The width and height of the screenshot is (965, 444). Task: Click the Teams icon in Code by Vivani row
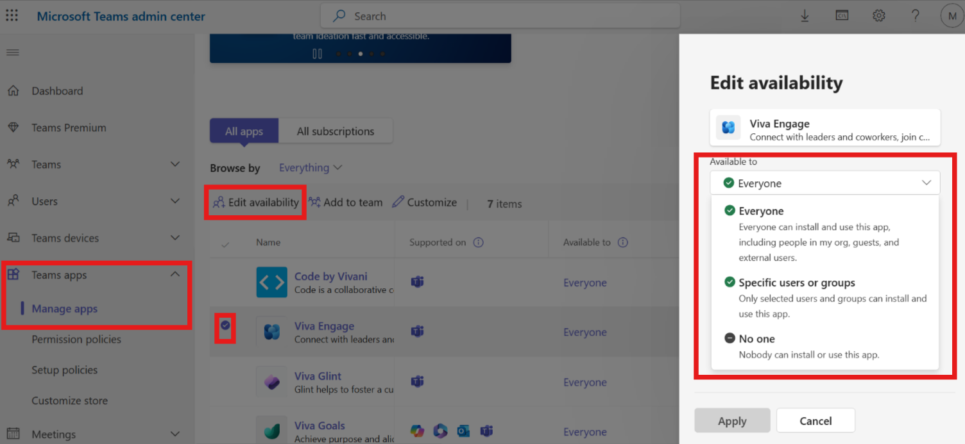pyautogui.click(x=418, y=282)
